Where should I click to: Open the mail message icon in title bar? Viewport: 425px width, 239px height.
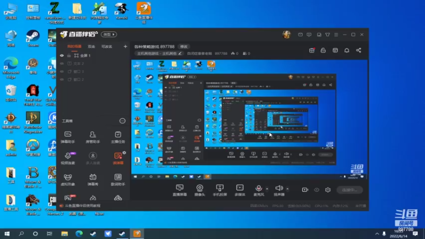point(300,35)
